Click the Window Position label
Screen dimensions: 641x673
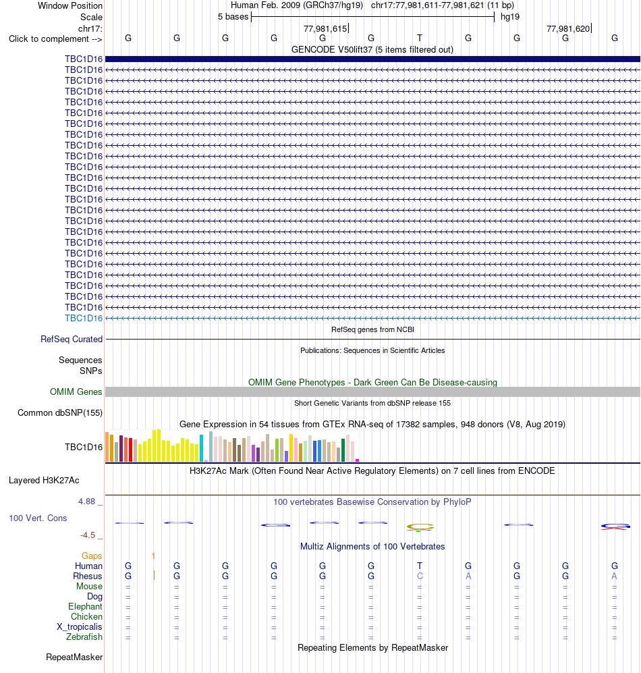[70, 5]
